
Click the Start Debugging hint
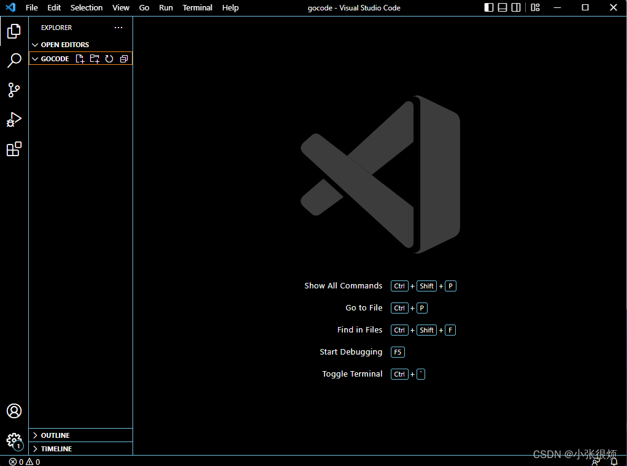pos(351,352)
